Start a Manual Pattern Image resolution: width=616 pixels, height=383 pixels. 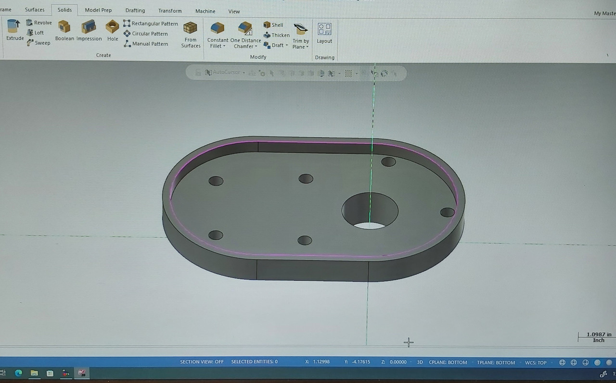pyautogui.click(x=146, y=44)
